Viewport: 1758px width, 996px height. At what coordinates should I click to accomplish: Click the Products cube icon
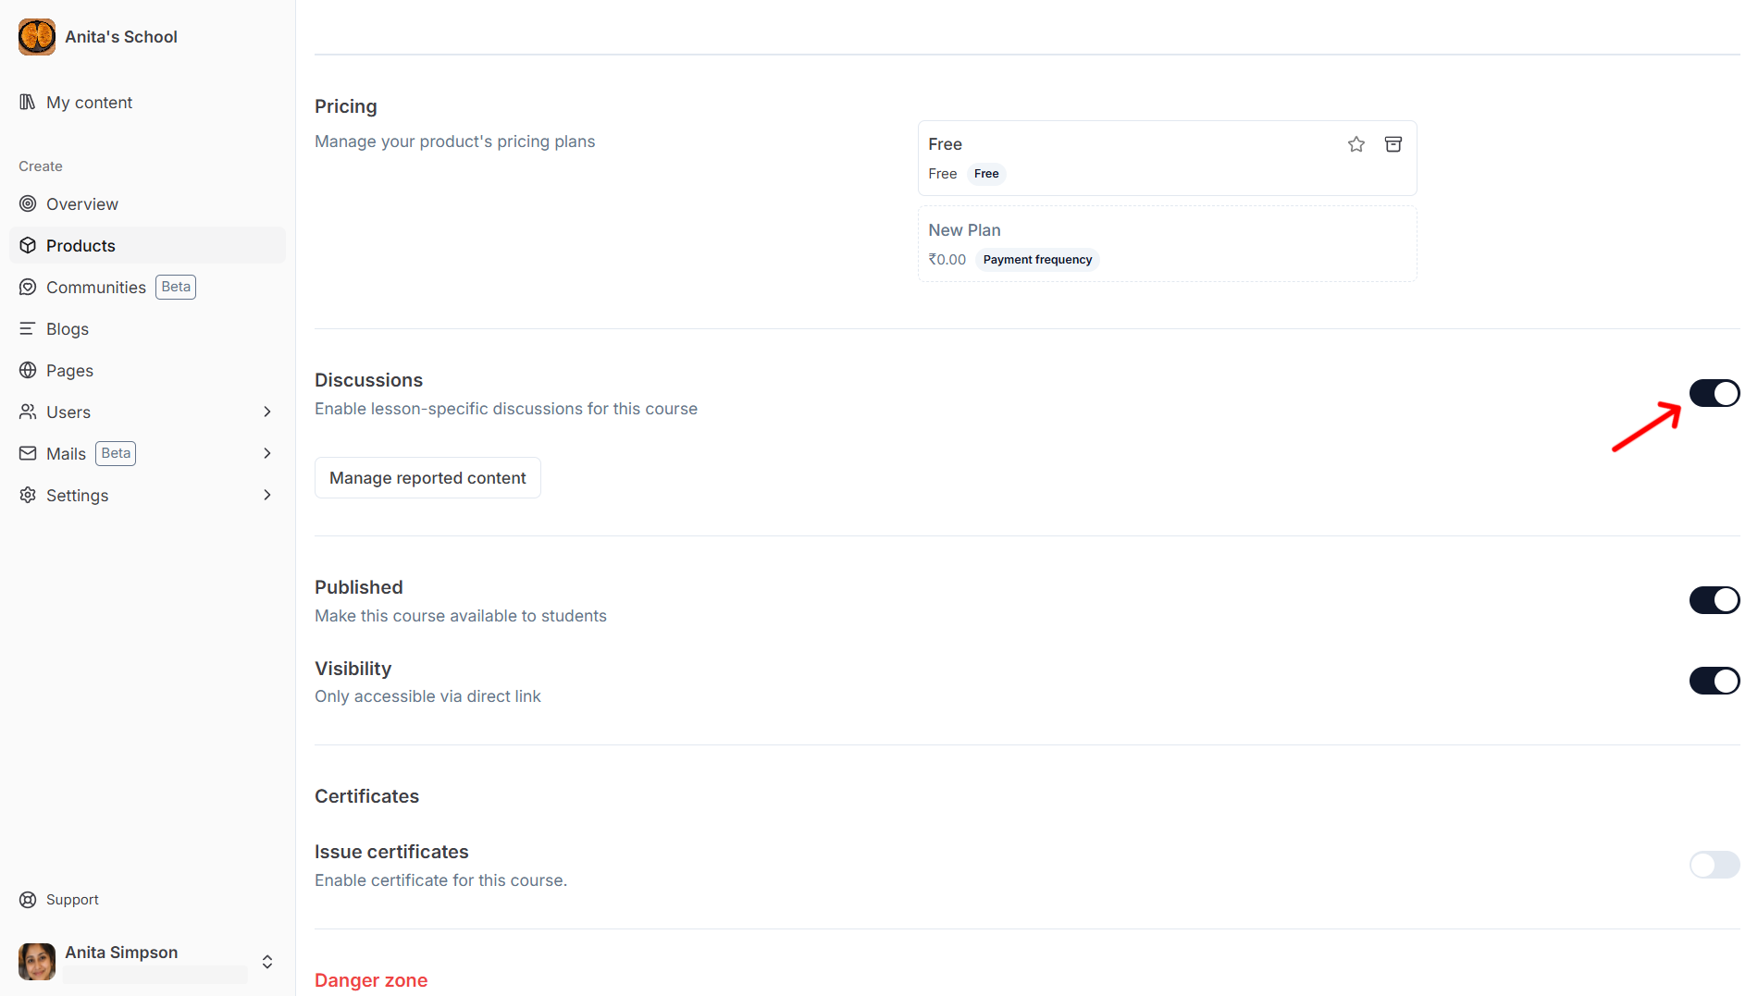pyautogui.click(x=28, y=245)
